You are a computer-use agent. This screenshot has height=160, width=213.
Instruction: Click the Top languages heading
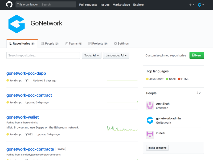point(157,71)
